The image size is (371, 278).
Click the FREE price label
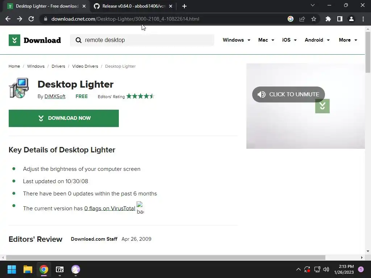pos(82,96)
